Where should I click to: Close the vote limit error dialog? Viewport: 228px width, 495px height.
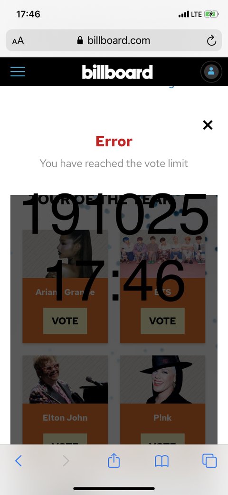tap(208, 125)
